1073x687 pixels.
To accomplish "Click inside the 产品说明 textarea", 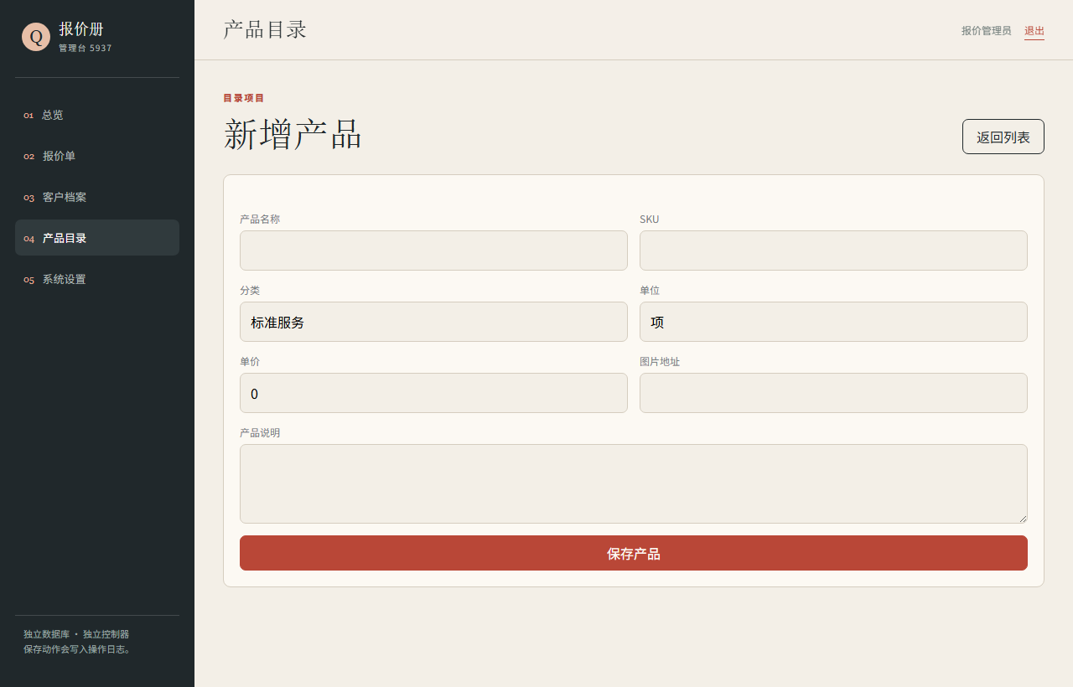I will (x=634, y=483).
